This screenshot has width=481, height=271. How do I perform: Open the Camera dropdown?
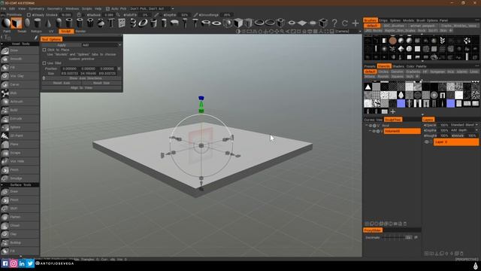click(348, 32)
